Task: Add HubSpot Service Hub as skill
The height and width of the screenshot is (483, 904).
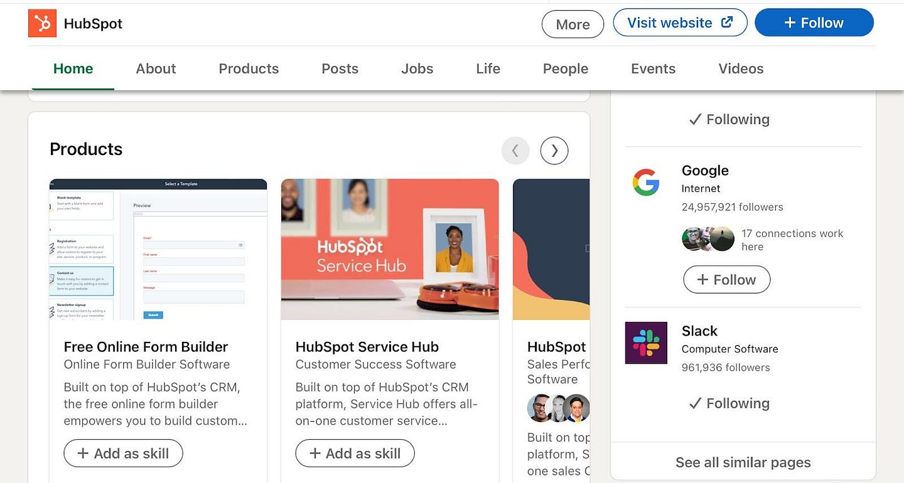Action: pyautogui.click(x=355, y=454)
